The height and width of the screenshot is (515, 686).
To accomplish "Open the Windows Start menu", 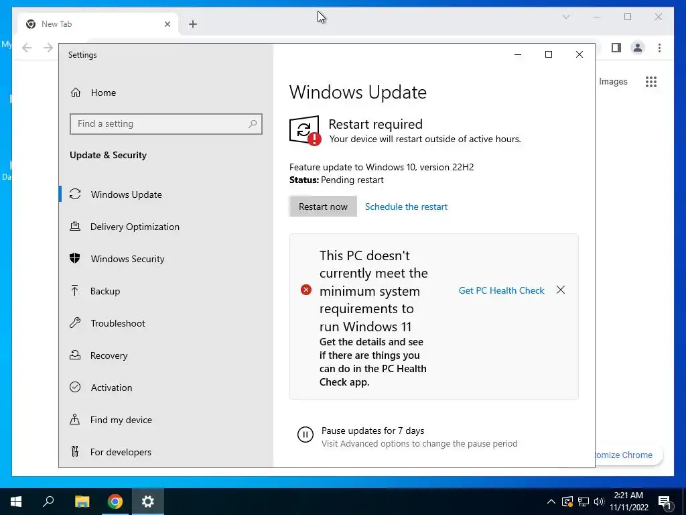I will click(x=16, y=502).
